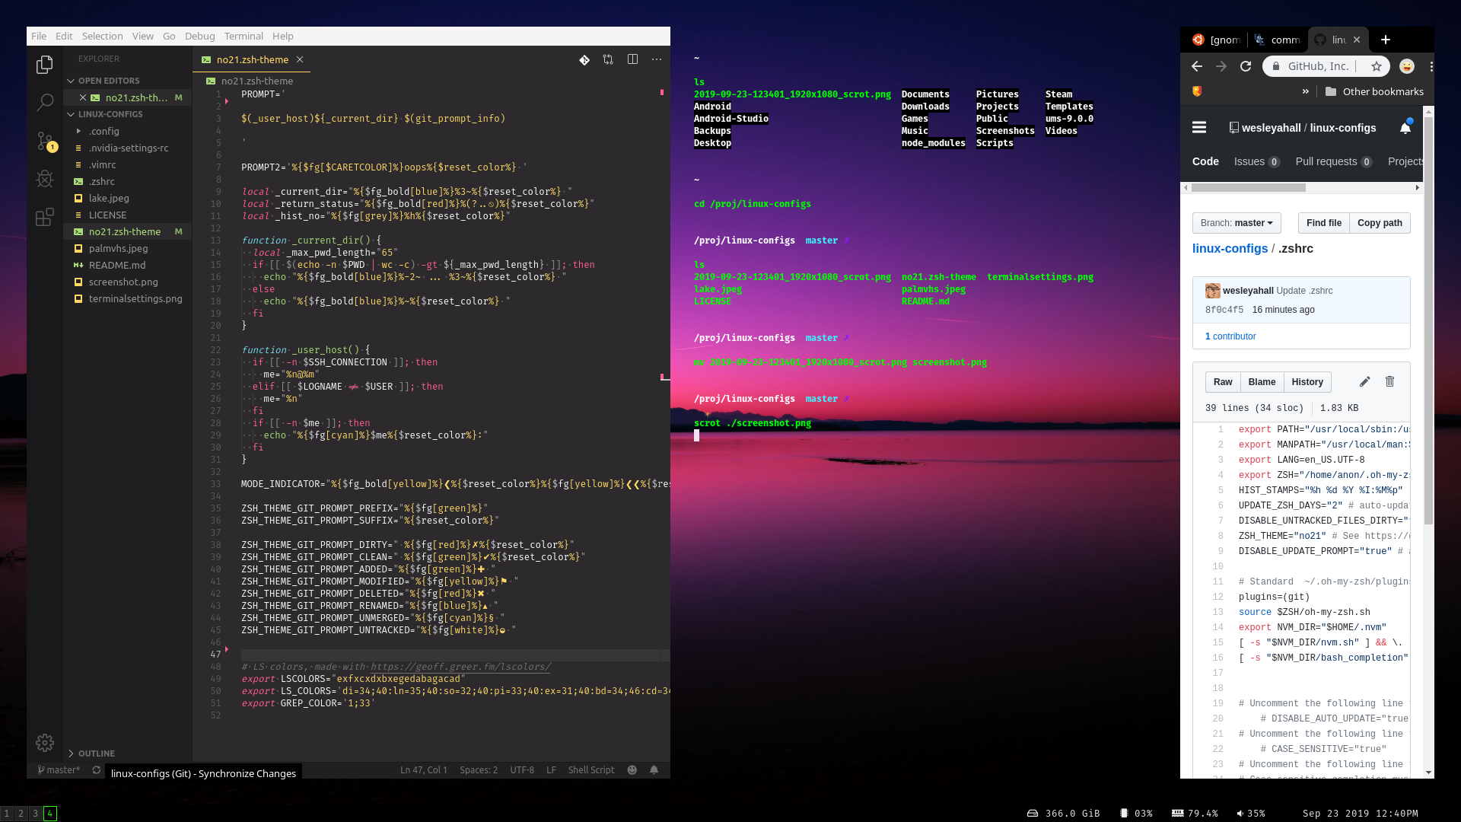Click the split editor right icon
Viewport: 1461px width, 822px height.
632,59
